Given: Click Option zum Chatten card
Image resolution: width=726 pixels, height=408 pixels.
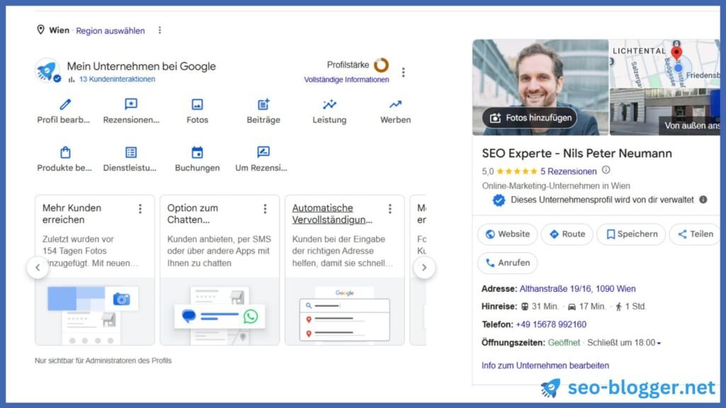Looking at the screenshot, I should (220, 270).
